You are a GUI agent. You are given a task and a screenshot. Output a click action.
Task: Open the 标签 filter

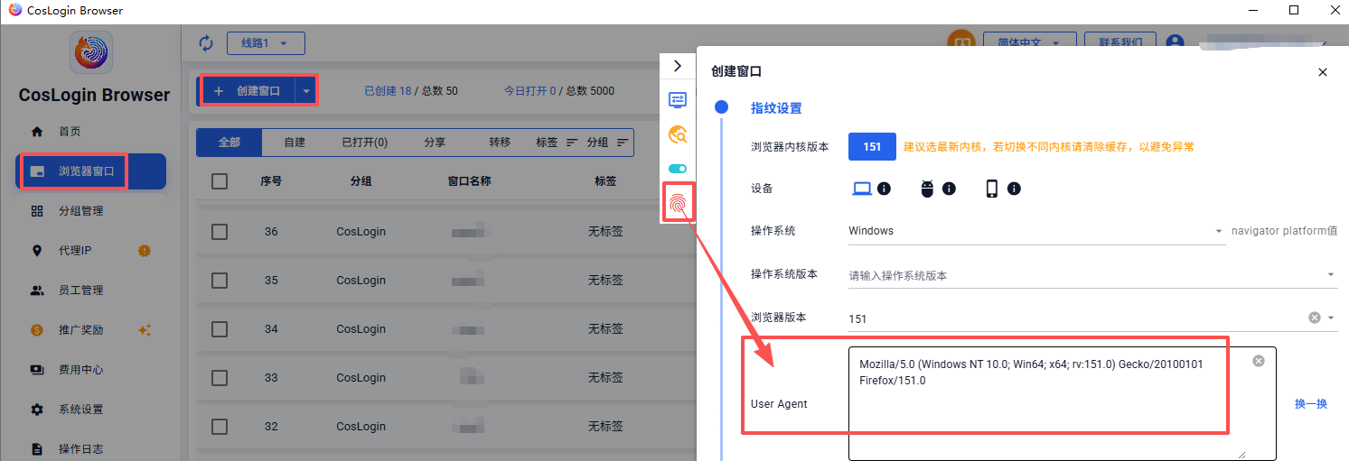tap(556, 143)
